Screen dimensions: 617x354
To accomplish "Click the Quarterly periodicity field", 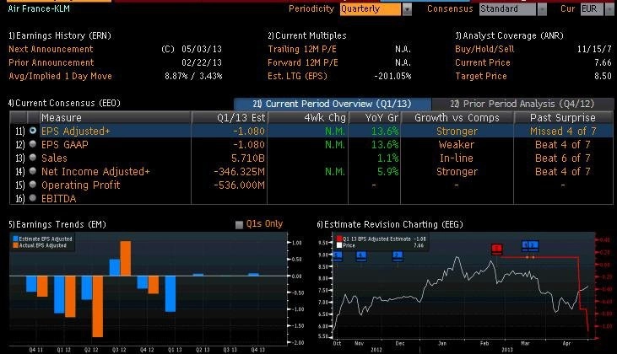I will [371, 9].
